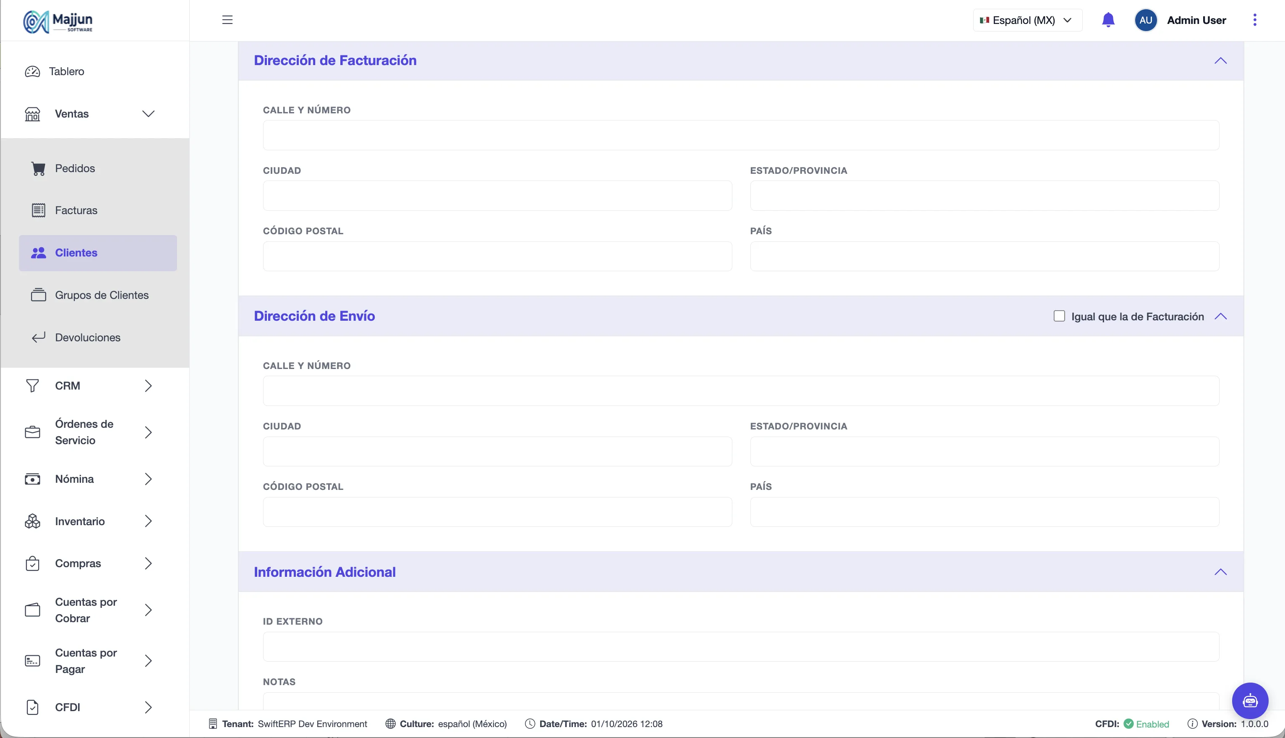Click shipping País input field
Screen dimensions: 1285x738
pyautogui.click(x=985, y=512)
